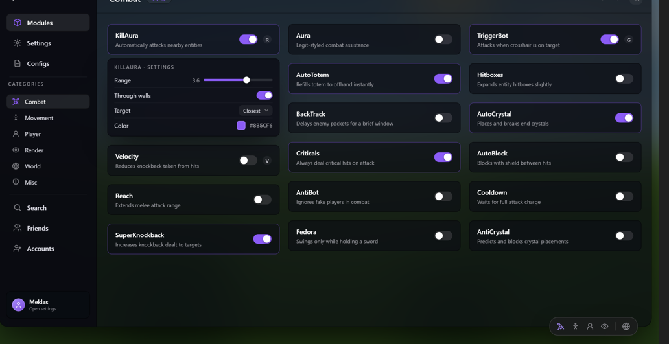The height and width of the screenshot is (344, 669).
Task: Click the KillAura card title
Action: pos(126,36)
